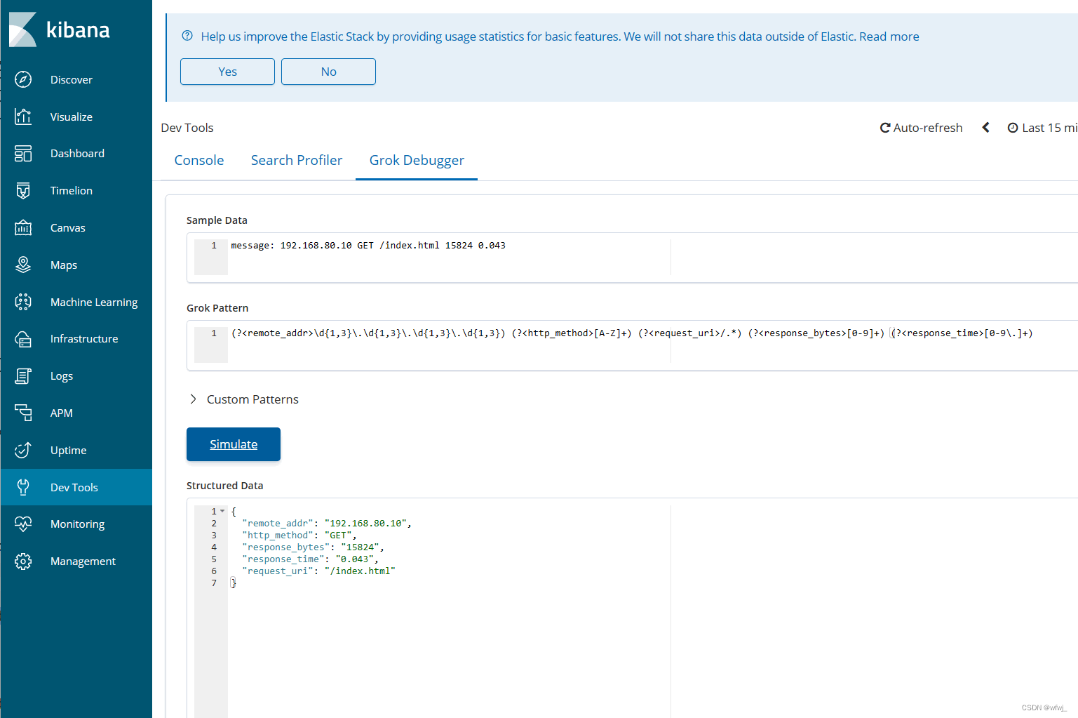The height and width of the screenshot is (718, 1078).
Task: Switch to the Search Profiler tab
Action: 297,160
